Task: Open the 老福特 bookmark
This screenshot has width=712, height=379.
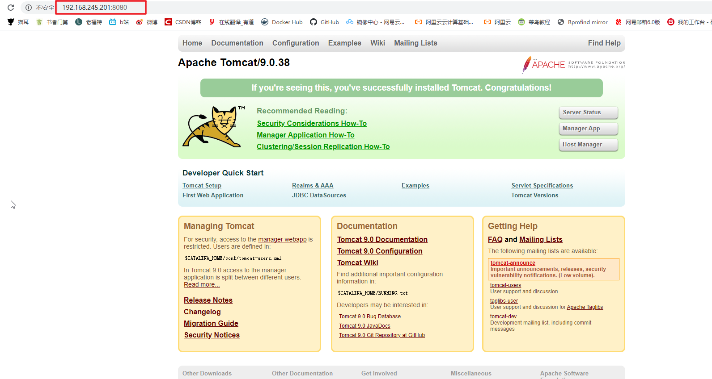Action: click(89, 22)
